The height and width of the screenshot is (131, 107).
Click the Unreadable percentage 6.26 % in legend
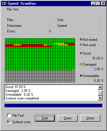click(x=99, y=81)
